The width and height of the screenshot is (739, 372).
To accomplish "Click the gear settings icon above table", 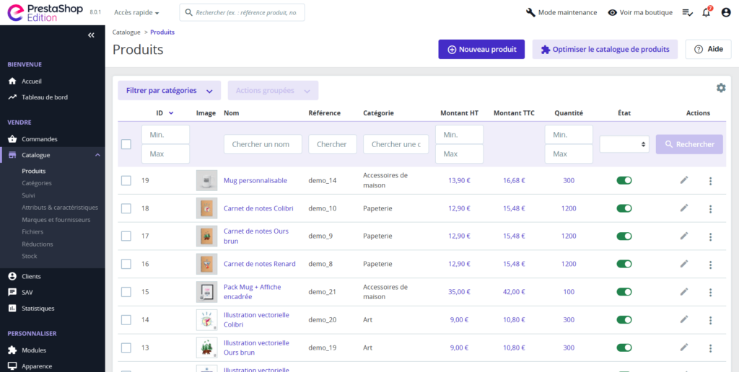I will 720,88.
